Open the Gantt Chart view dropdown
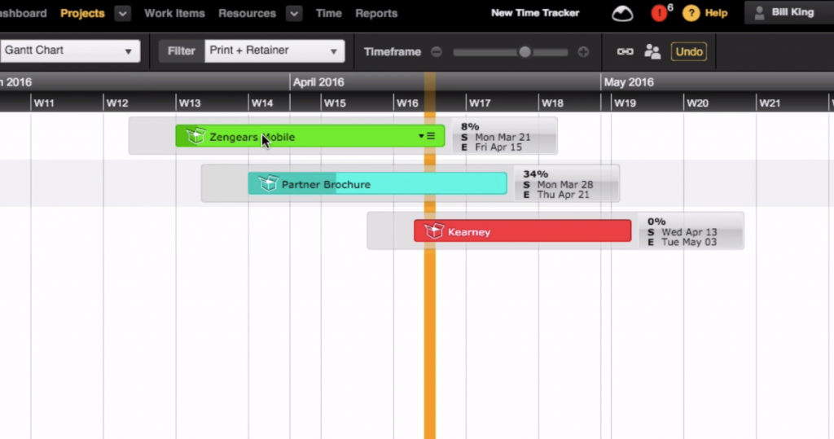The width and height of the screenshot is (834, 439). tap(70, 51)
